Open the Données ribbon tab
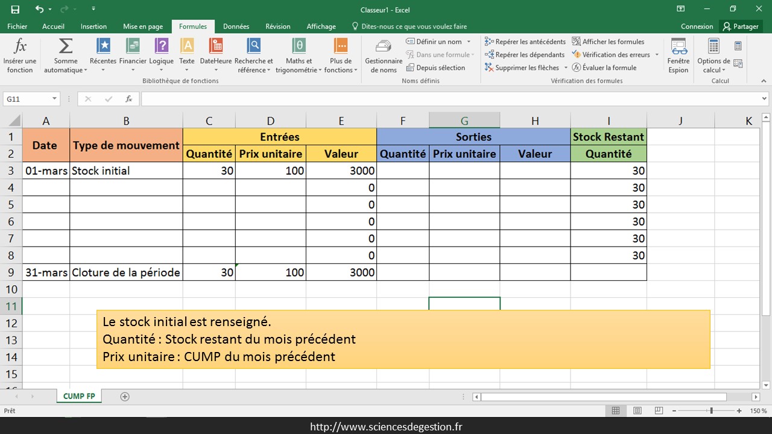Screen dimensions: 772x434 click(236, 27)
